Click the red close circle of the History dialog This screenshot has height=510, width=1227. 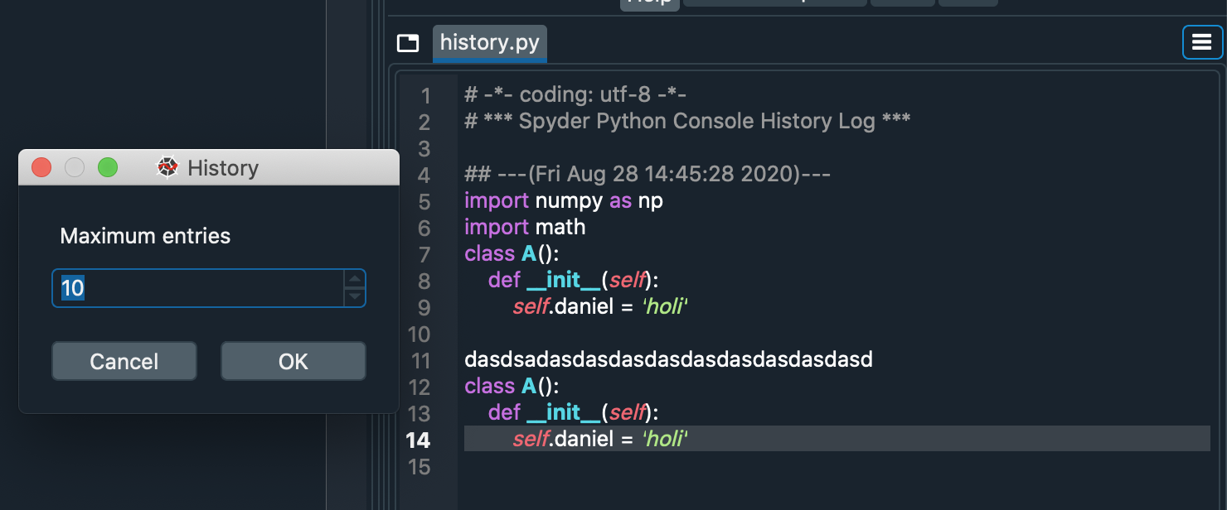pyautogui.click(x=41, y=167)
